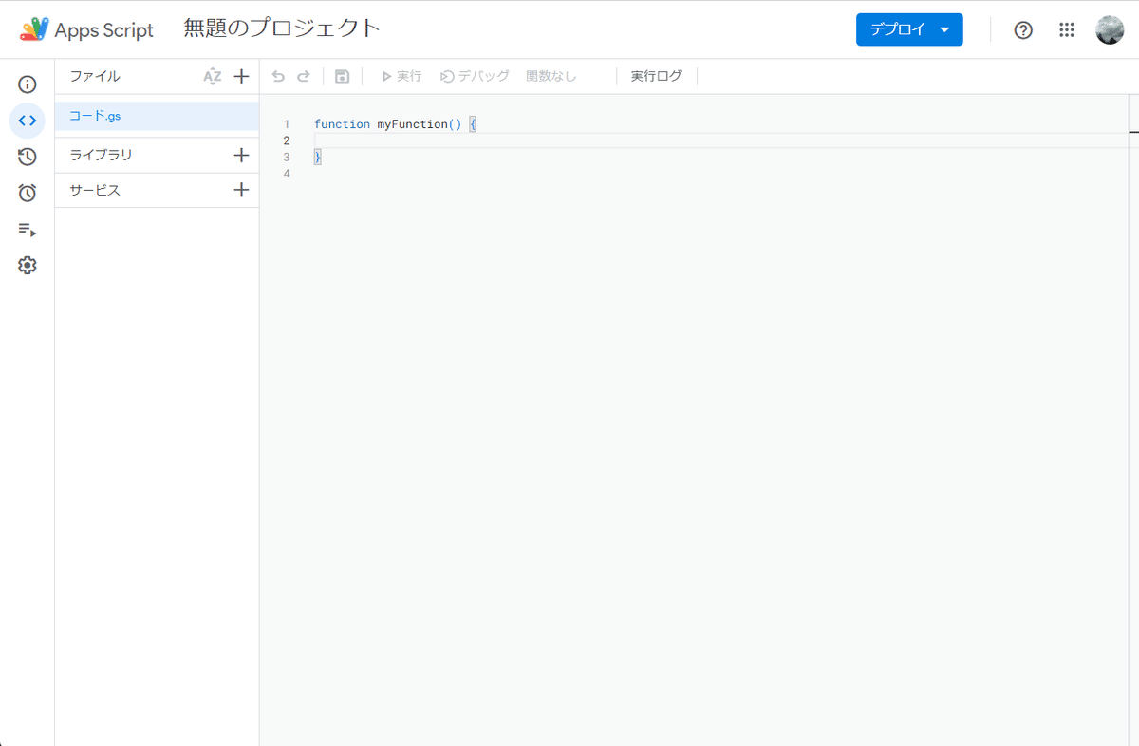Click the デバッグ debug button
1139x746 pixels.
475,76
